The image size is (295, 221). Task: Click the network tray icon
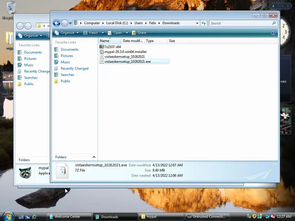click(x=267, y=216)
